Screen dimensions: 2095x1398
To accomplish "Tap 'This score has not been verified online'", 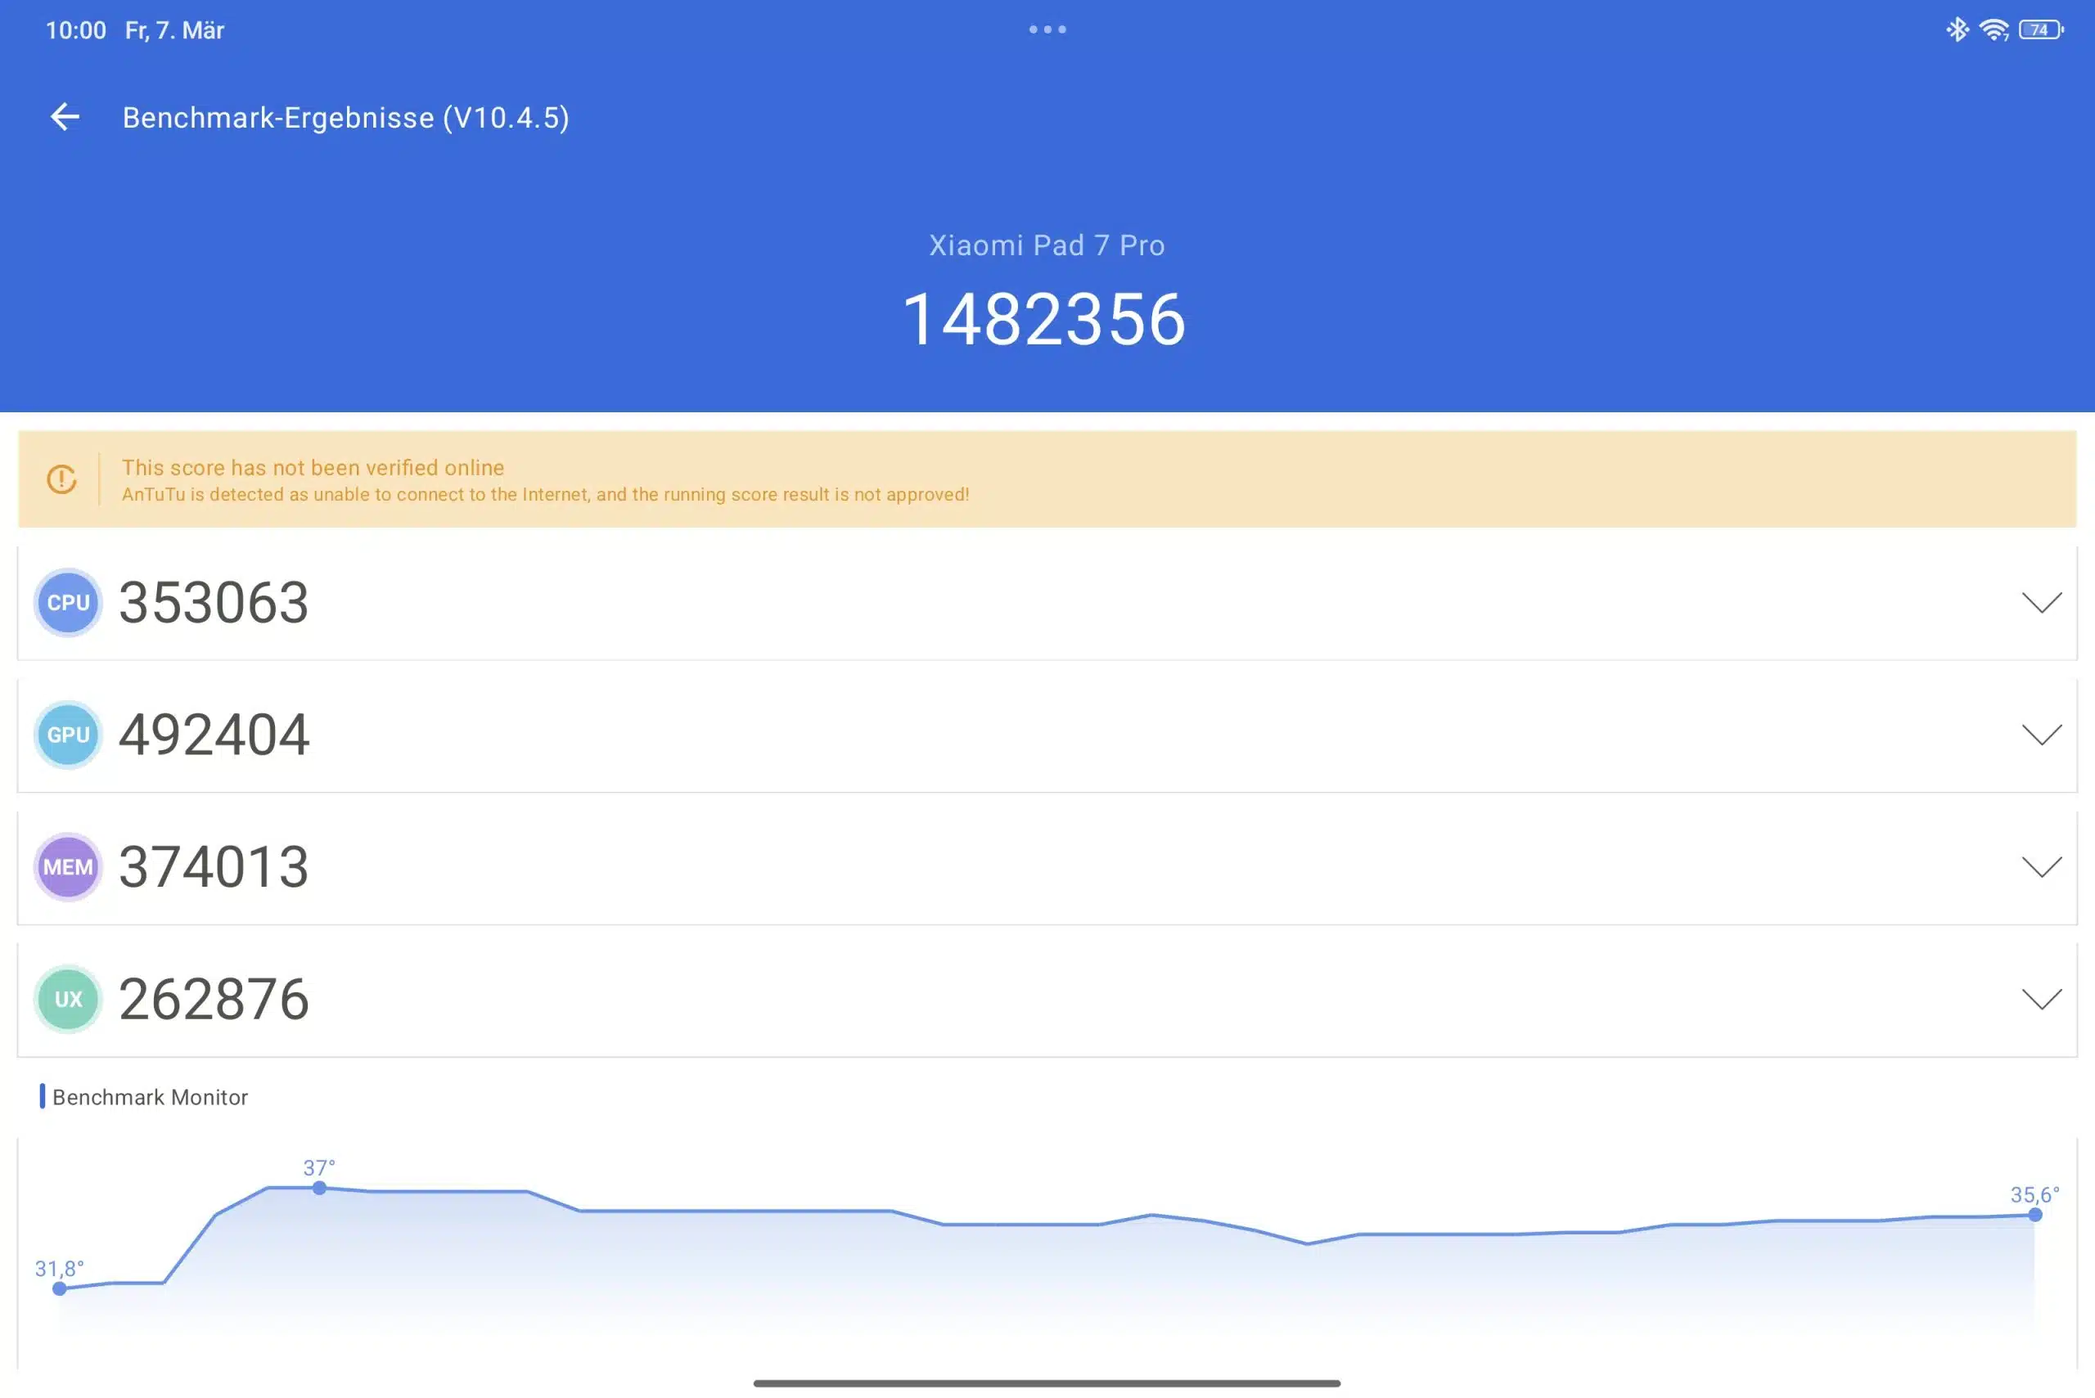I will tap(313, 467).
